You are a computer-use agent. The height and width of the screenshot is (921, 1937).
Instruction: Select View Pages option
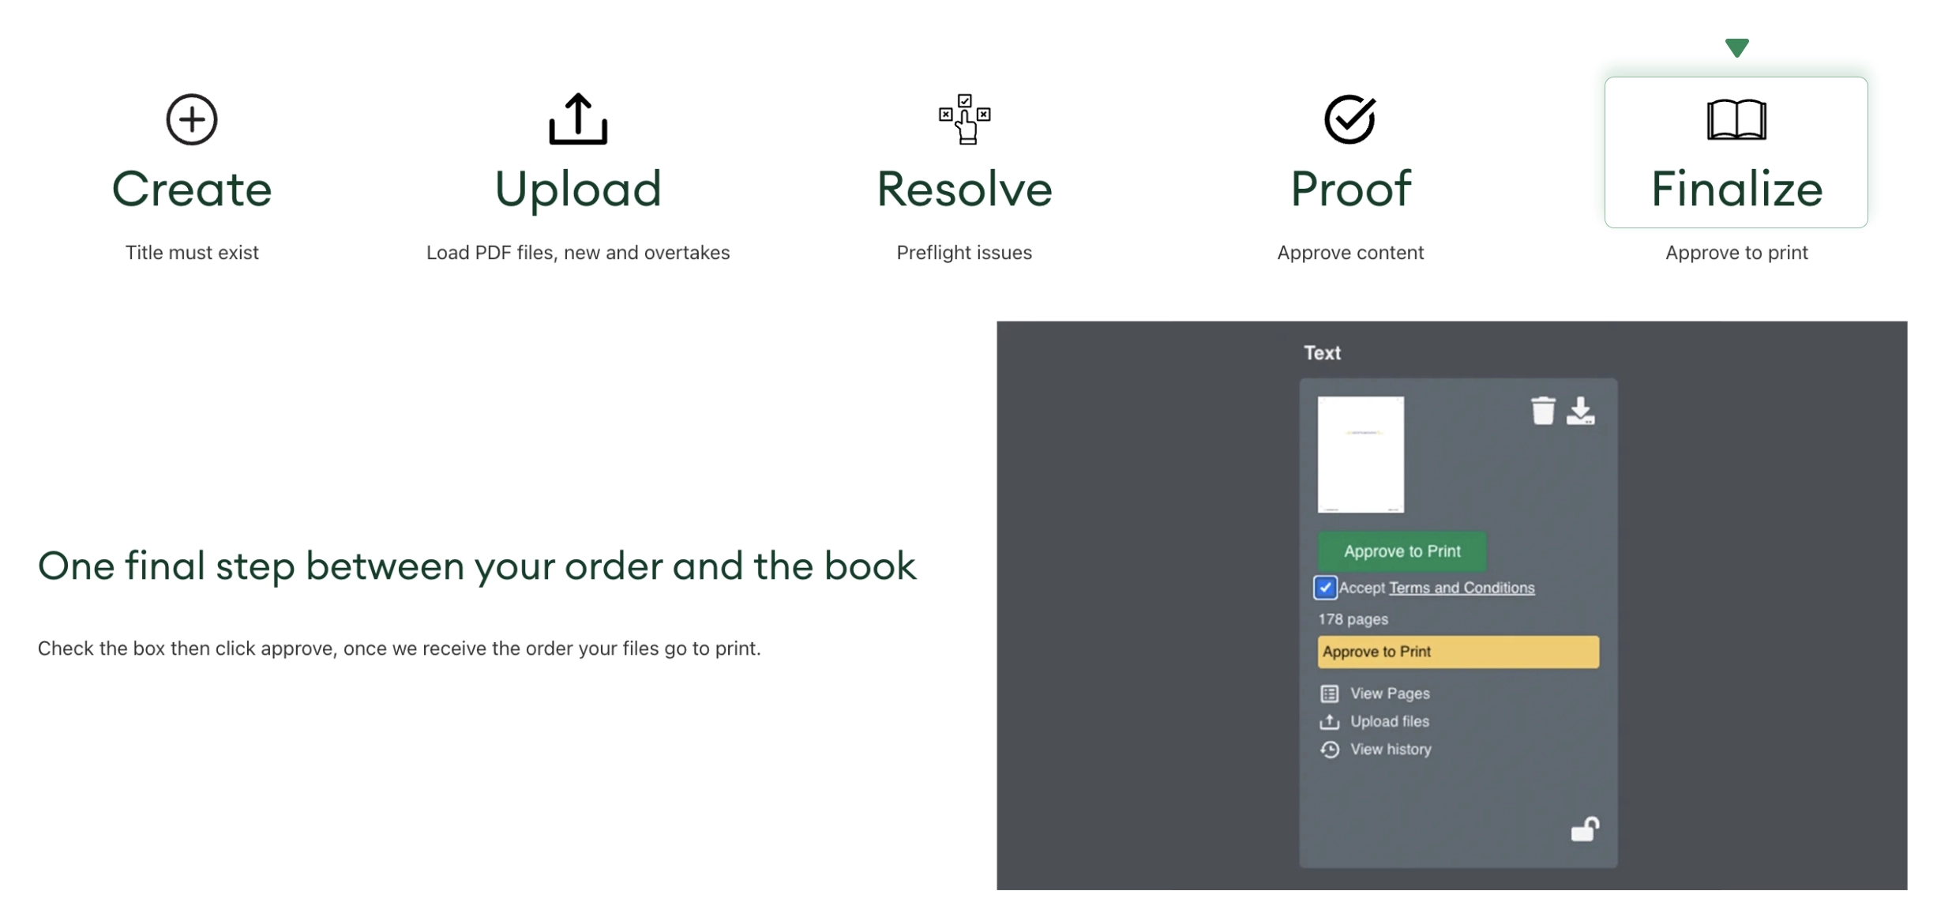point(1389,694)
